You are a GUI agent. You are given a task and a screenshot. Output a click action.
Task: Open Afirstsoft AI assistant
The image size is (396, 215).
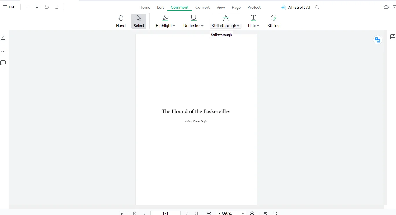coord(295,7)
